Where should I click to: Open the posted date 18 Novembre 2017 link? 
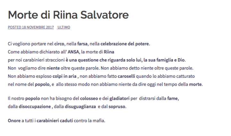(31, 27)
